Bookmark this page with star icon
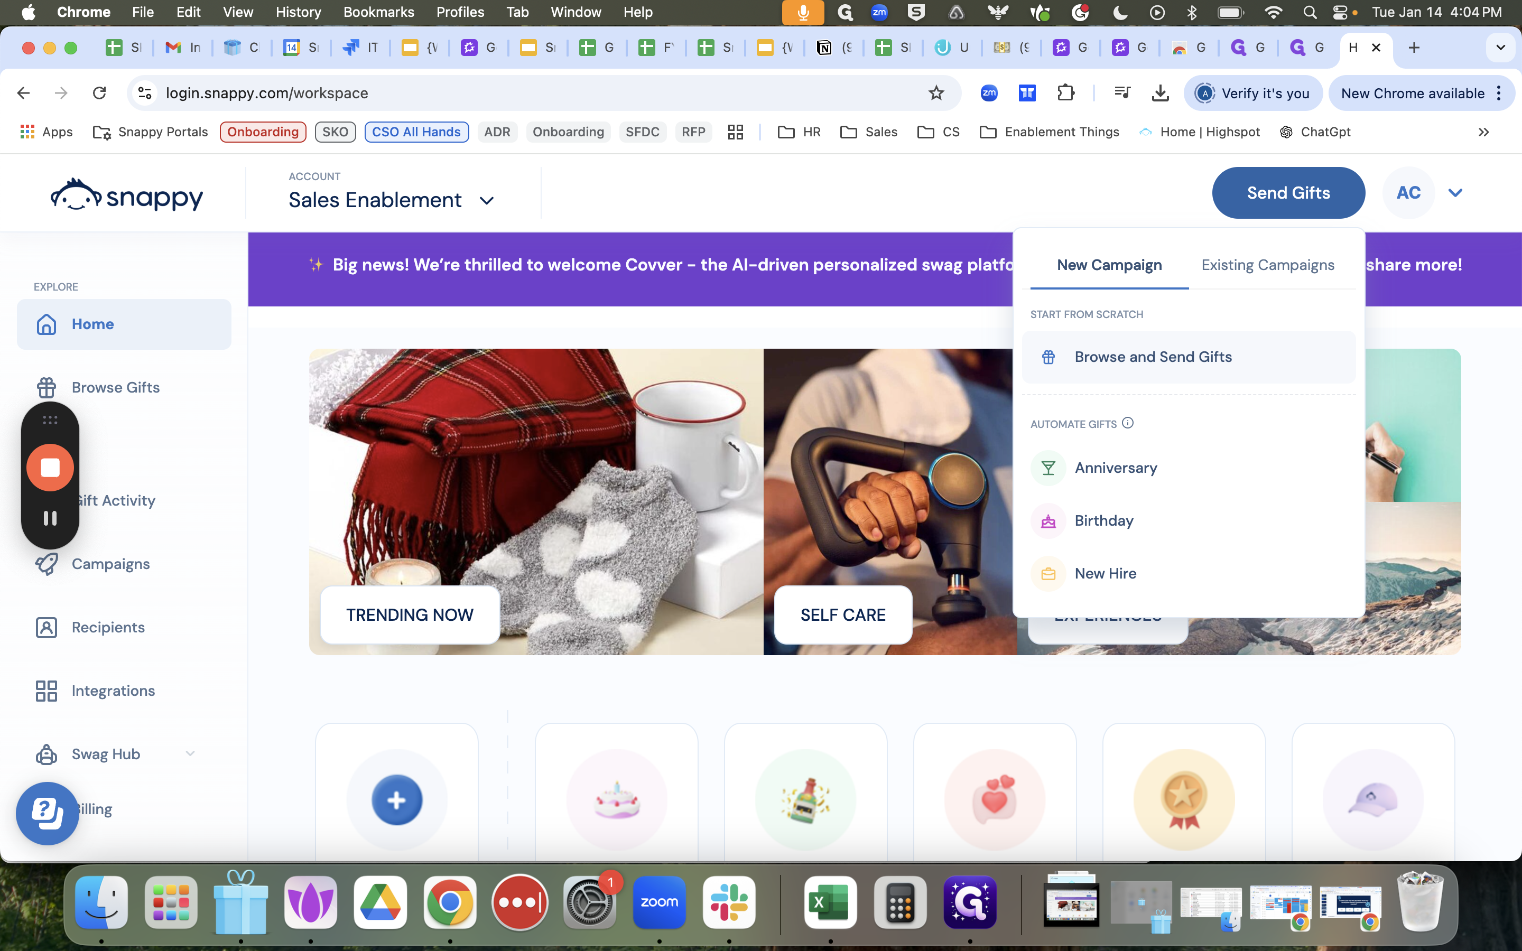This screenshot has width=1522, height=951. click(936, 93)
